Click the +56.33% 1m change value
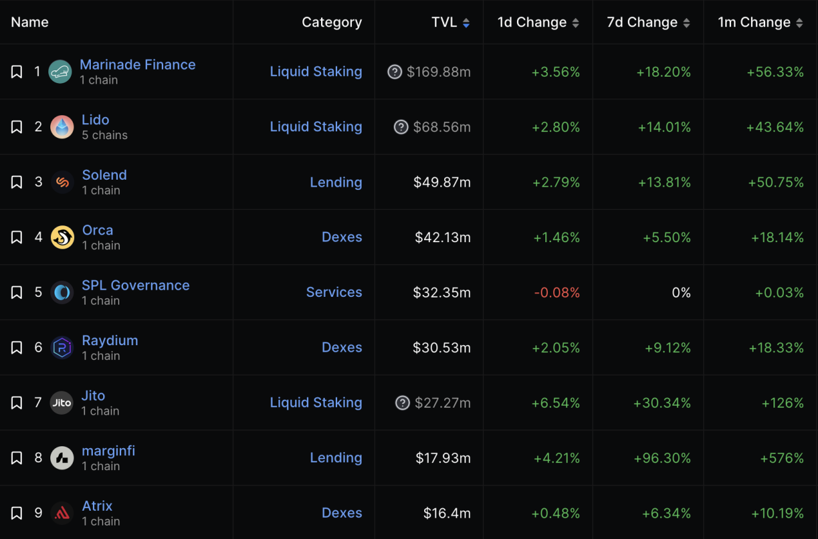 [x=775, y=72]
